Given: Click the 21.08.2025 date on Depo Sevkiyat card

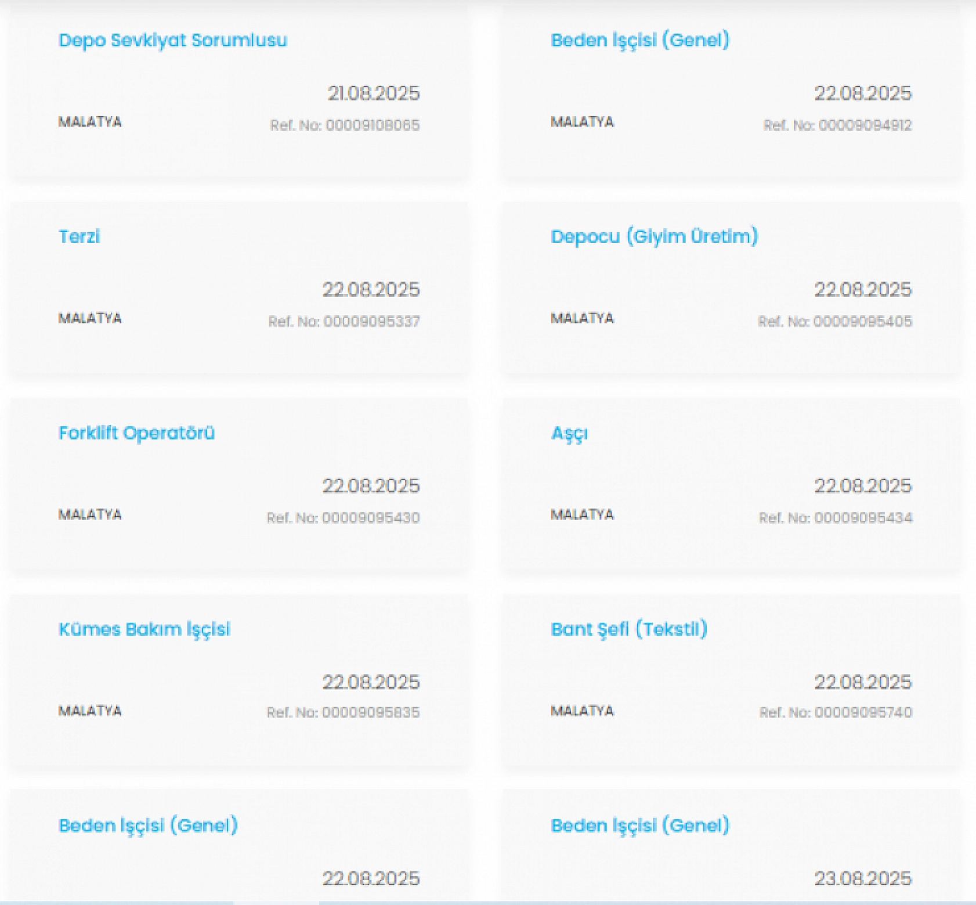Looking at the screenshot, I should [374, 93].
